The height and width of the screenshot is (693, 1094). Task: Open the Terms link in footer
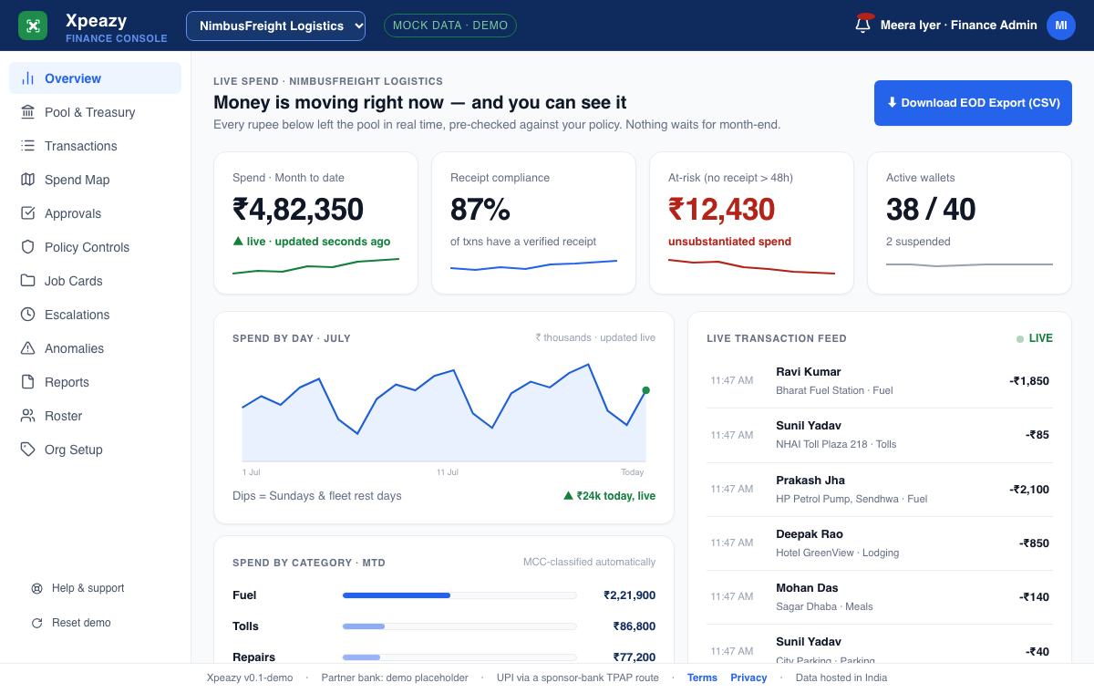tap(702, 677)
